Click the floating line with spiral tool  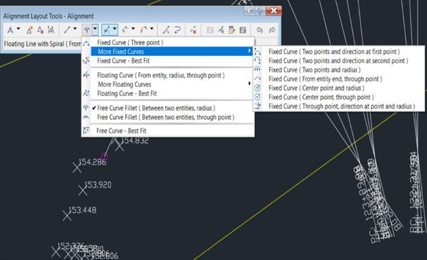click(107, 30)
